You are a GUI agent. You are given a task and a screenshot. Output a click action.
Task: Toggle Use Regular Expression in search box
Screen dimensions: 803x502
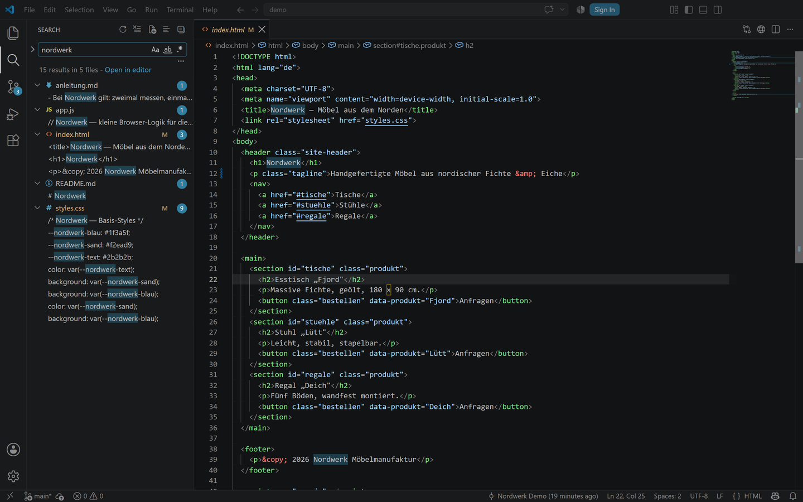point(180,50)
